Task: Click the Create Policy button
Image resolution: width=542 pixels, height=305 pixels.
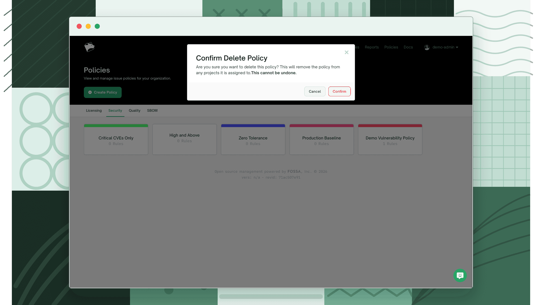Action: pos(103,92)
